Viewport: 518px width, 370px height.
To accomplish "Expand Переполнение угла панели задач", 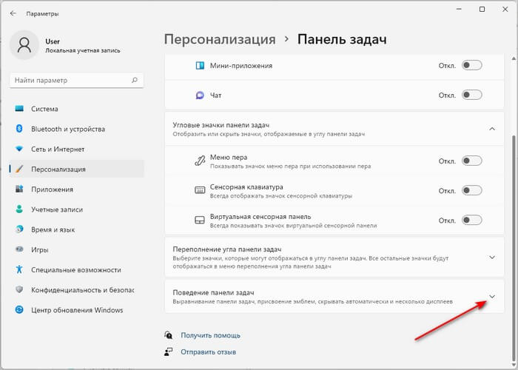I will 492,257.
